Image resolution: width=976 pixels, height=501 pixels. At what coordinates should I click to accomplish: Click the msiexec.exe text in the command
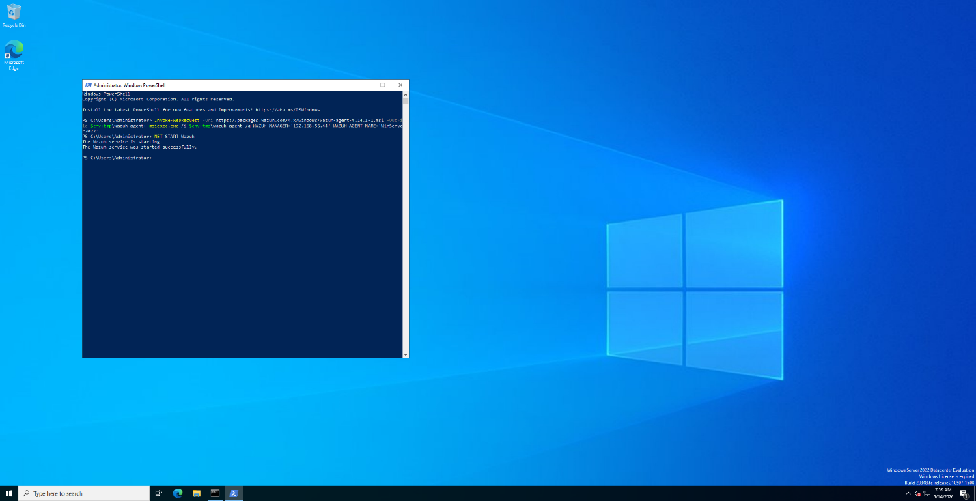163,126
